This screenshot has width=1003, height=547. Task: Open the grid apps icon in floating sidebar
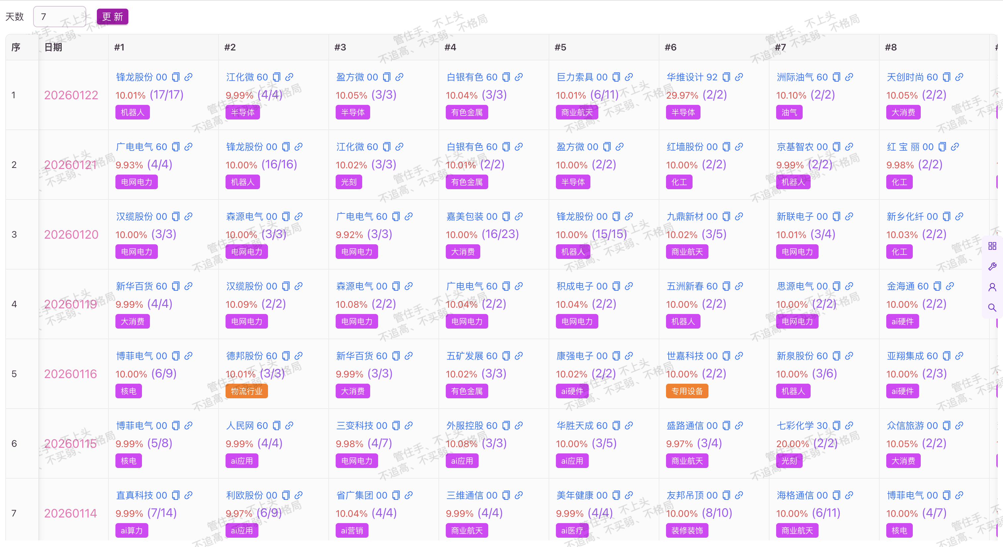[x=992, y=246]
